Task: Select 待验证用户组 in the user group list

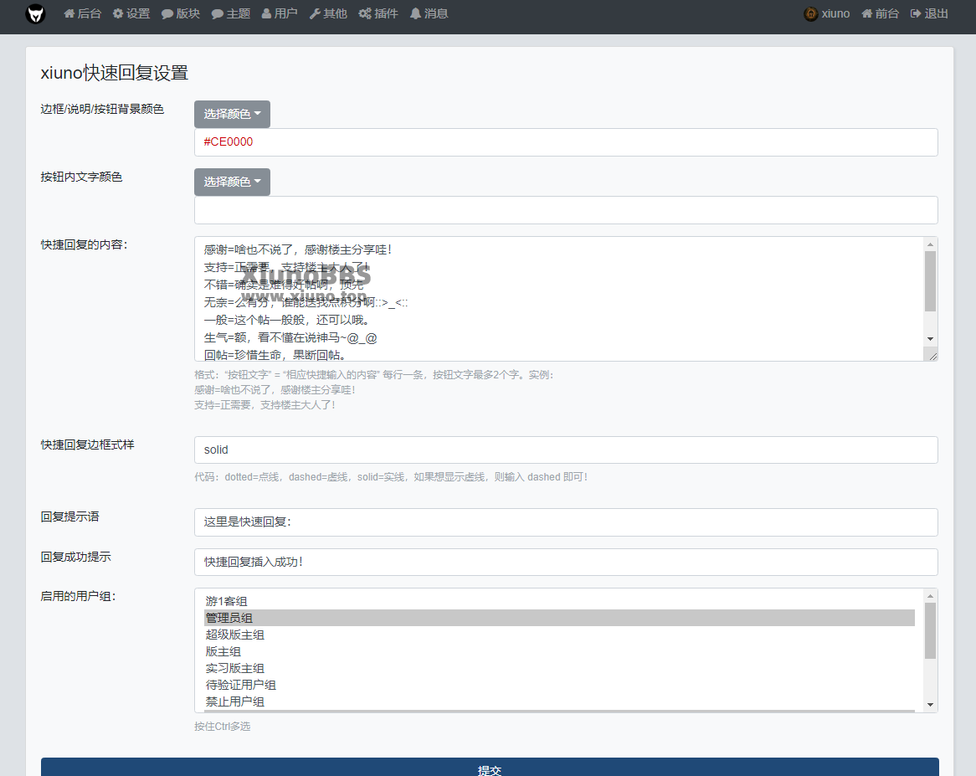Action: (x=560, y=685)
